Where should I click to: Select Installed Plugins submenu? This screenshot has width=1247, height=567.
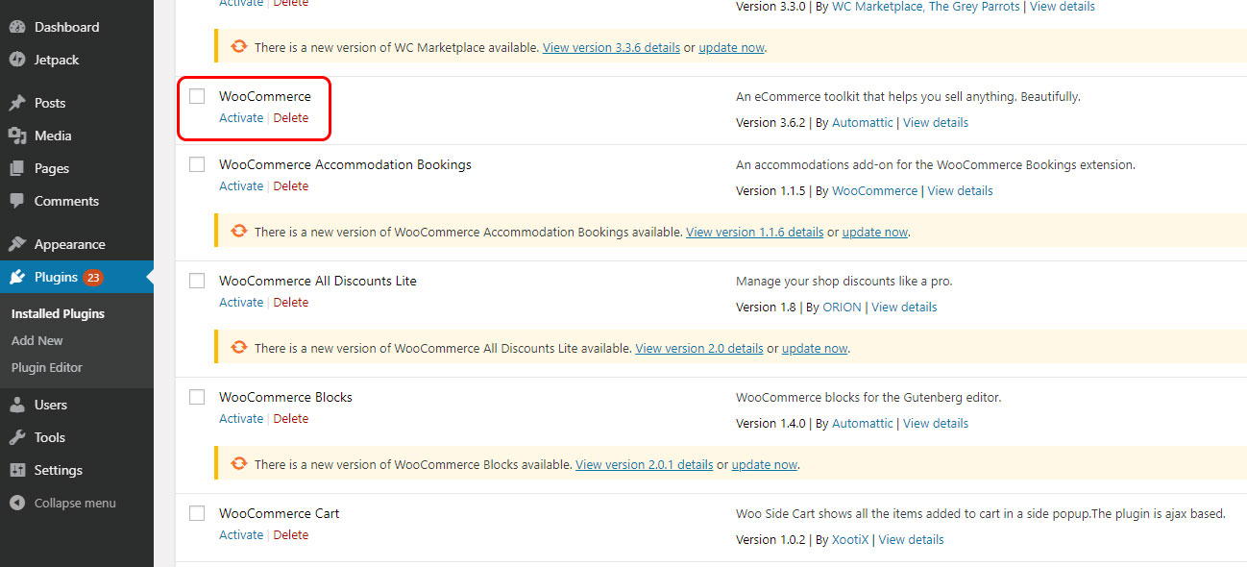pos(58,313)
